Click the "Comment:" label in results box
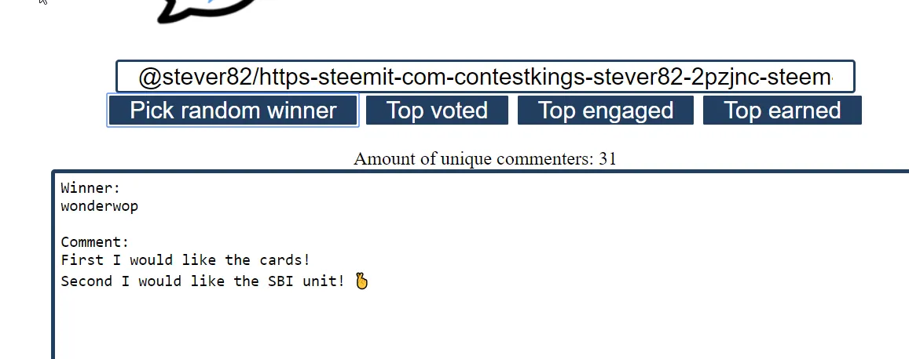 pyautogui.click(x=94, y=241)
